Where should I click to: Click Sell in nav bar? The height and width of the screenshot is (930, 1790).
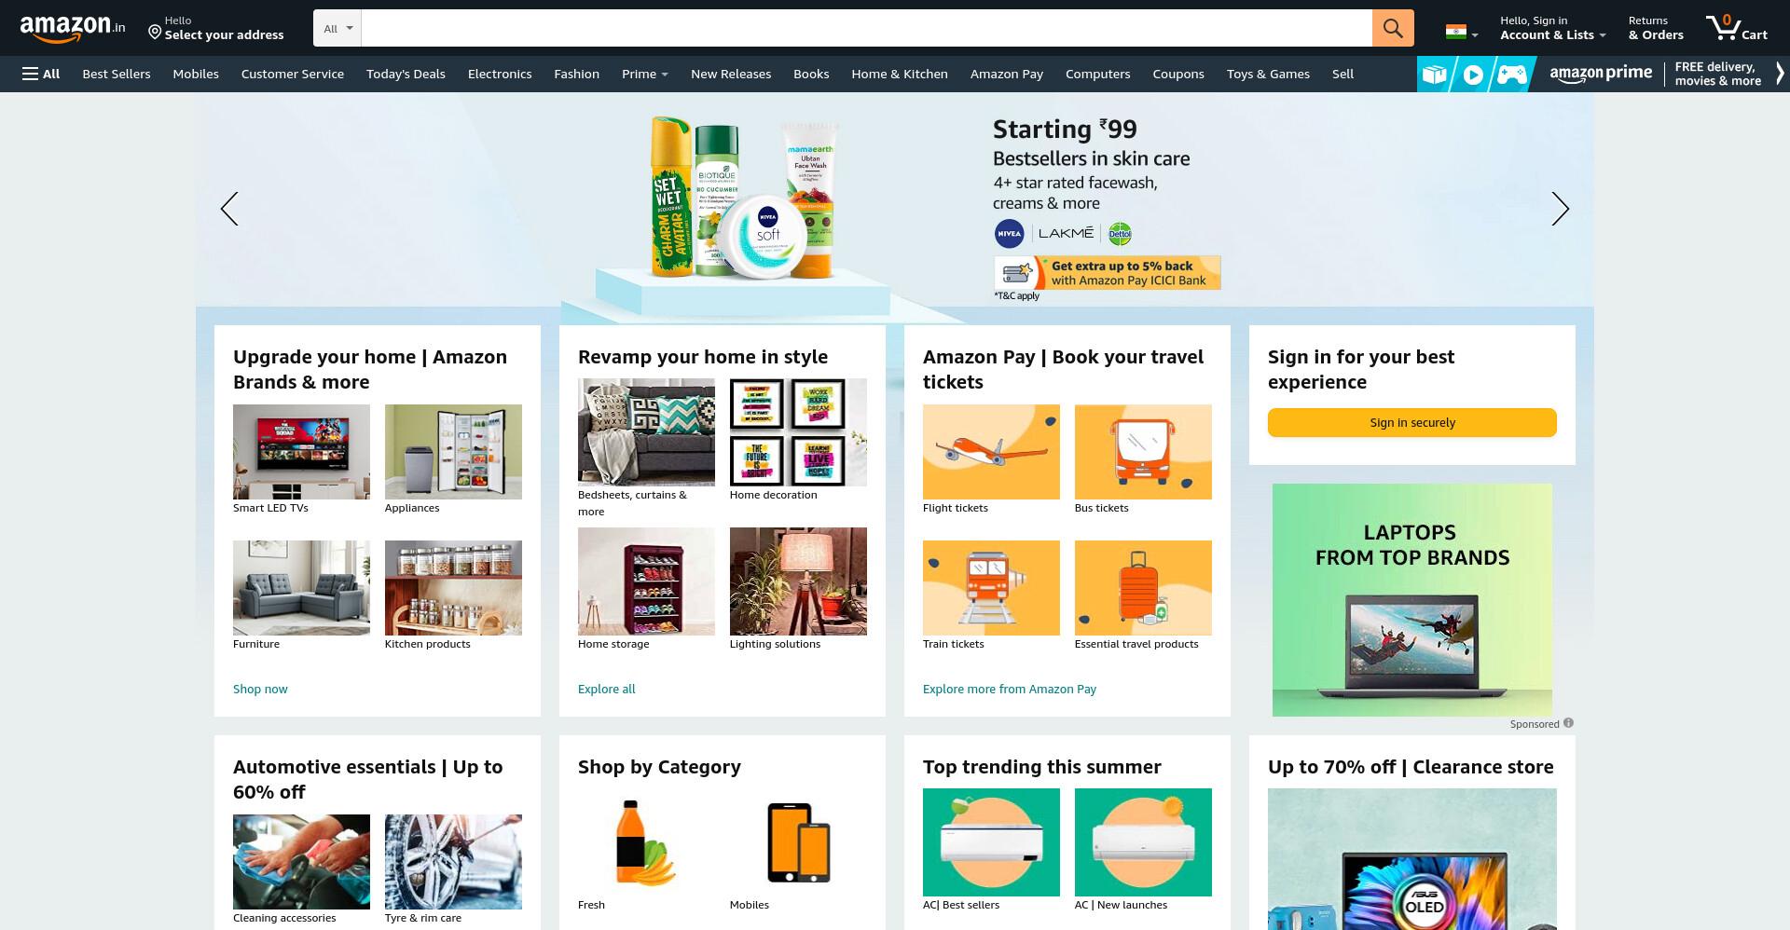(1342, 74)
